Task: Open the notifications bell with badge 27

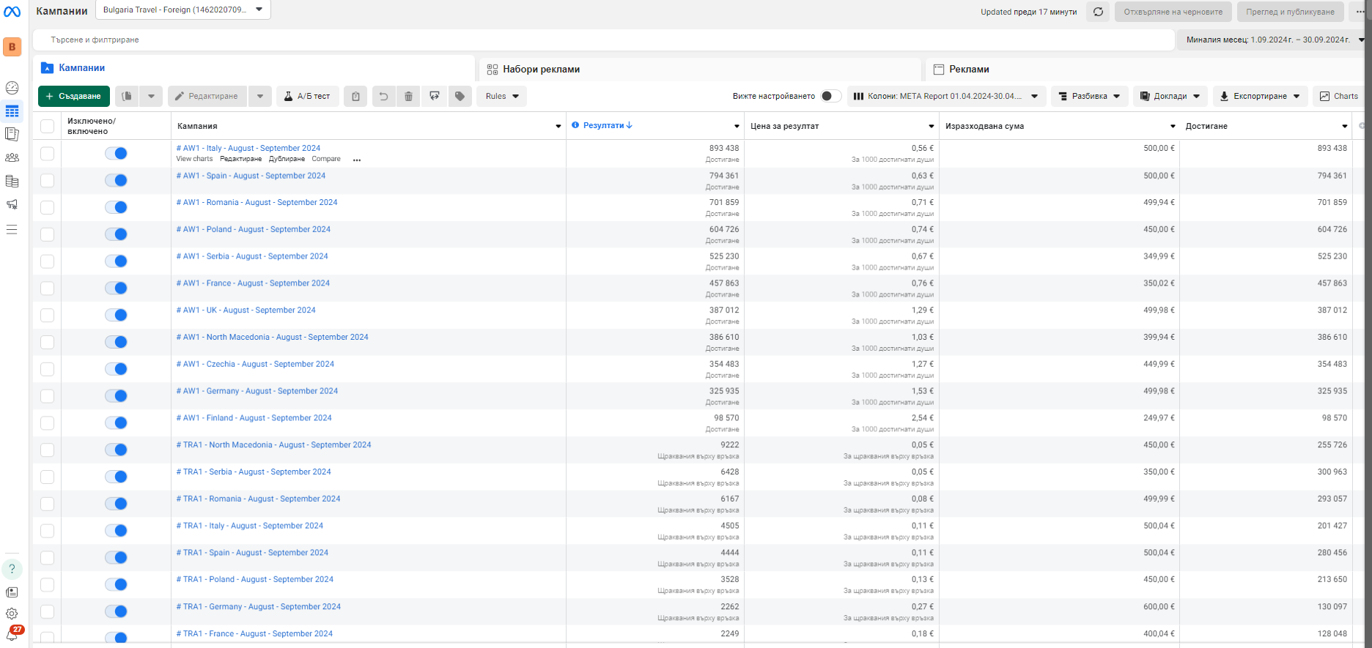Action: pyautogui.click(x=12, y=634)
